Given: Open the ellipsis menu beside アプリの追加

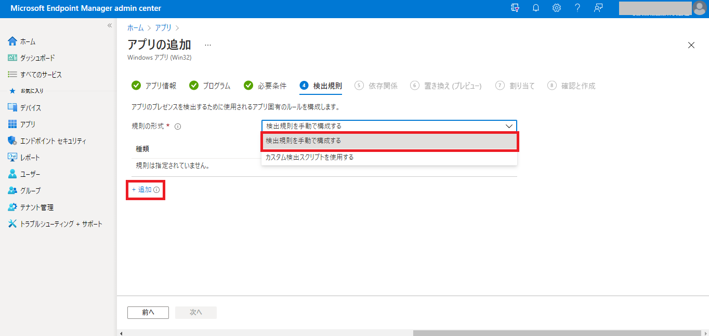Looking at the screenshot, I should [x=208, y=45].
